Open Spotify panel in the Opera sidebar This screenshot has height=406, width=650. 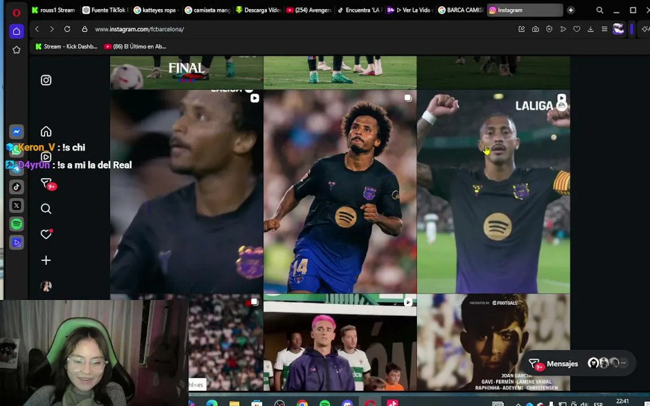[x=16, y=224]
